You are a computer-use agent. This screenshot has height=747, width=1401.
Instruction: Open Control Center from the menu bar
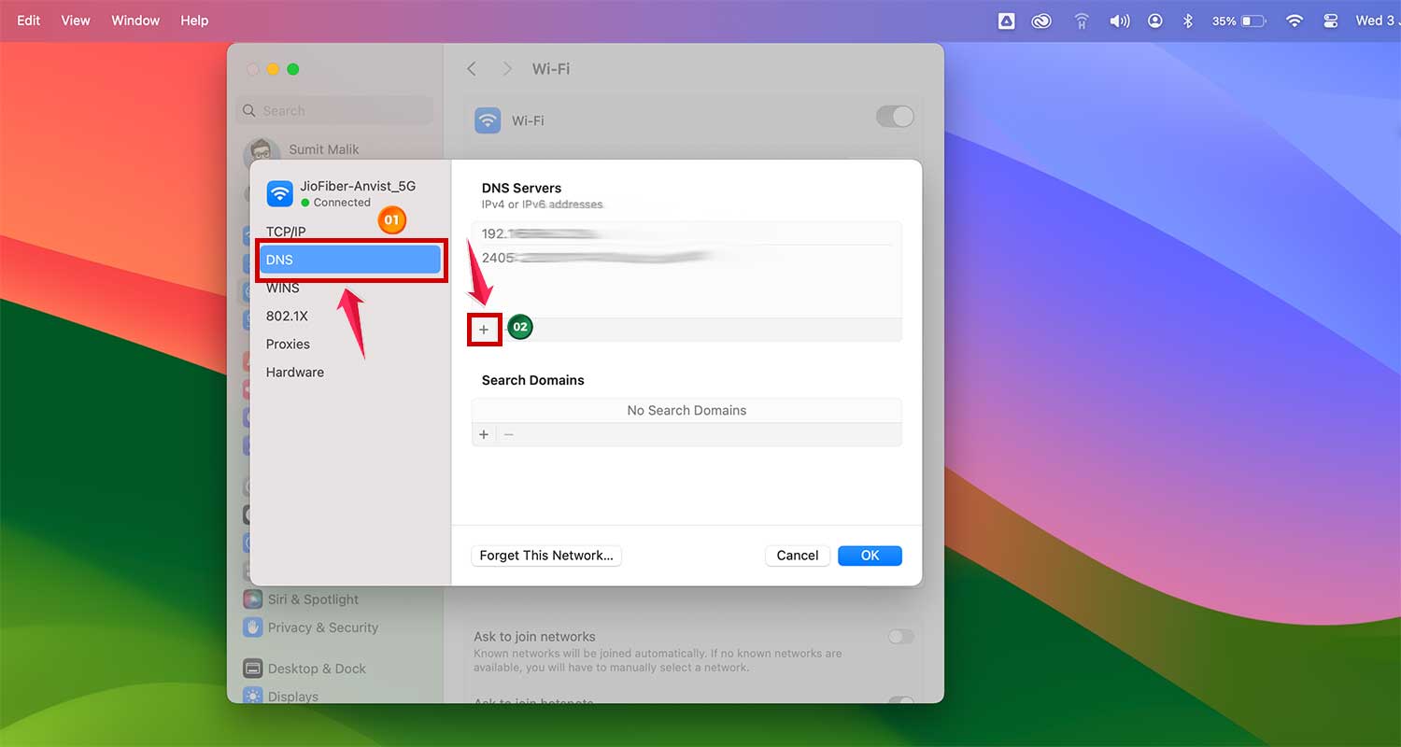coord(1330,20)
